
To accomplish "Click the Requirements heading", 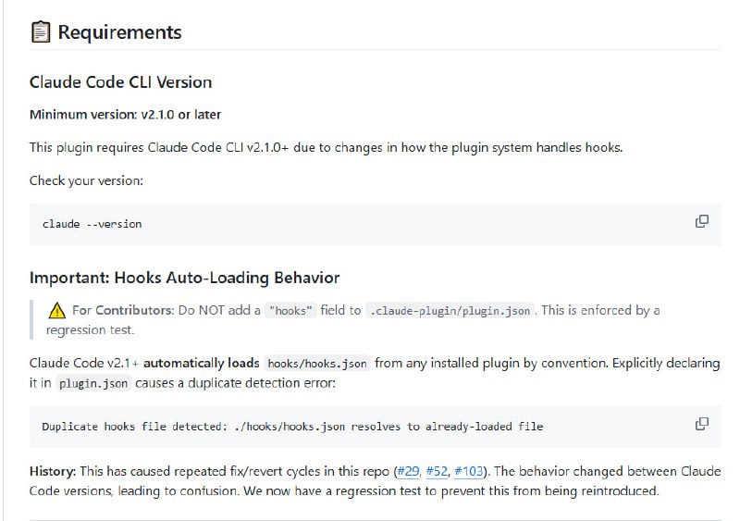I will (119, 32).
